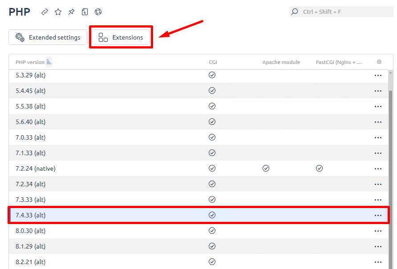Focus the Ctrl + Shift + F search field

tap(341, 12)
